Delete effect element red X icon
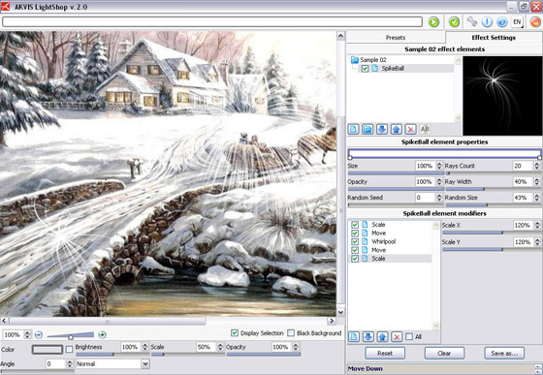543x375 pixels. pos(410,130)
